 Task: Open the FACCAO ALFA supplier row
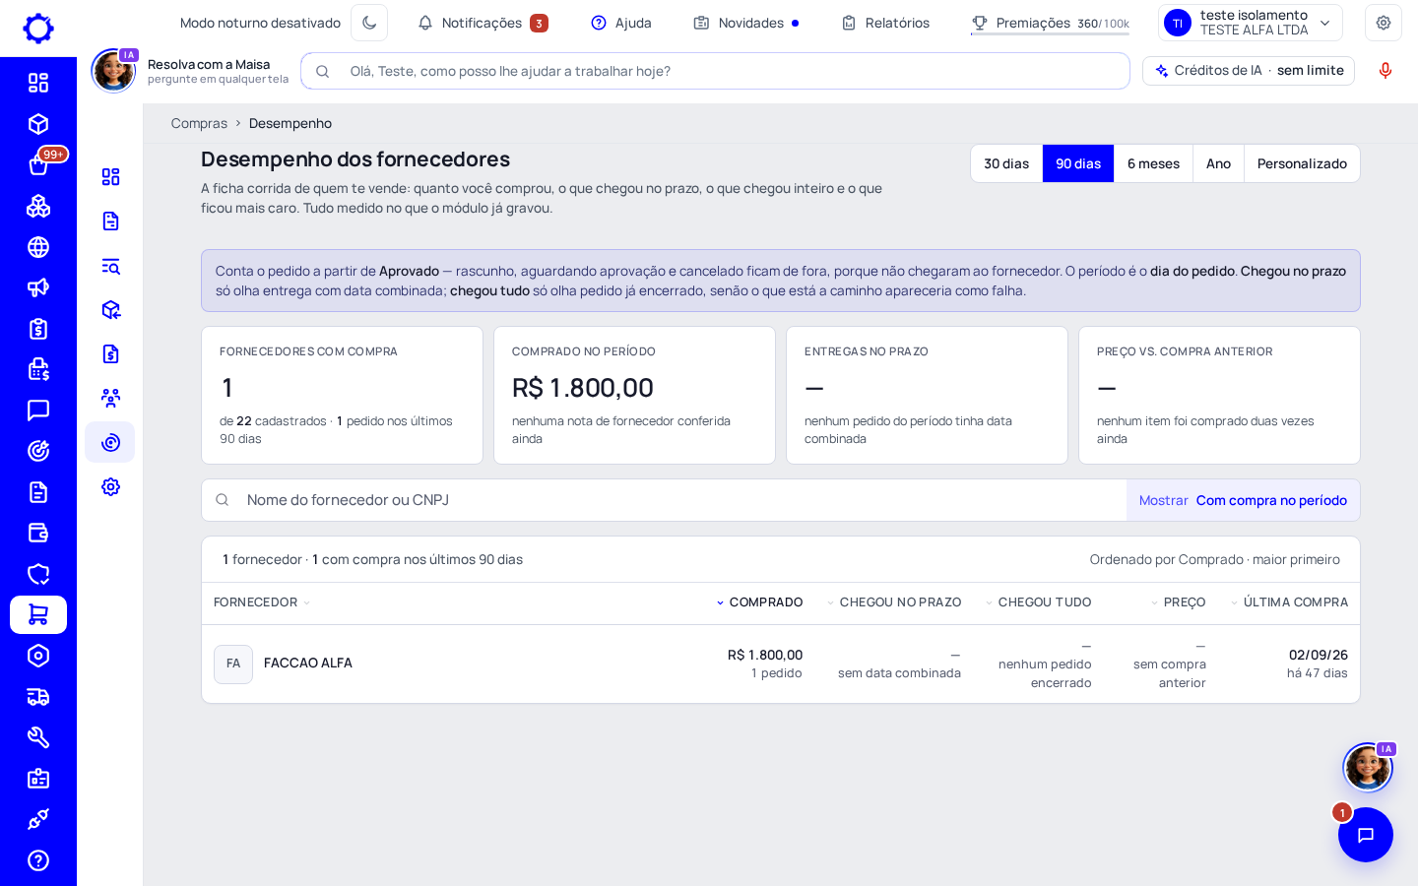pos(781,664)
